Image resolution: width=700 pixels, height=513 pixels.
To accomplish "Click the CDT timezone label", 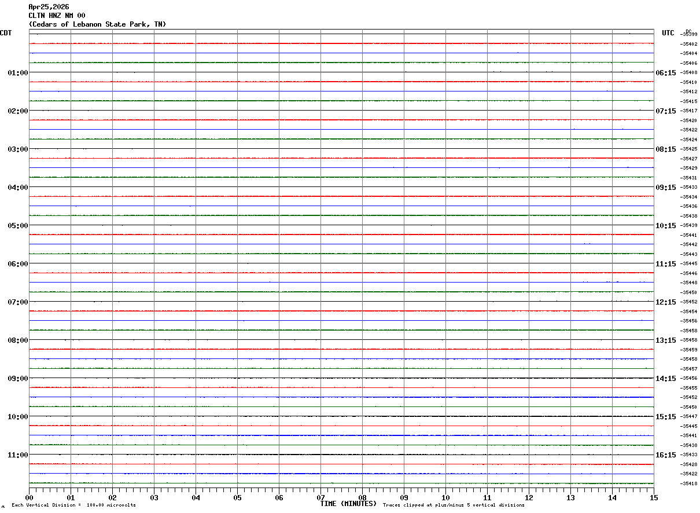I will 6,33.
